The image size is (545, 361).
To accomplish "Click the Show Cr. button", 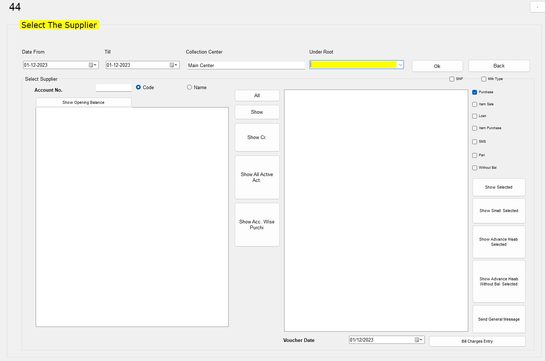I will 257,137.
